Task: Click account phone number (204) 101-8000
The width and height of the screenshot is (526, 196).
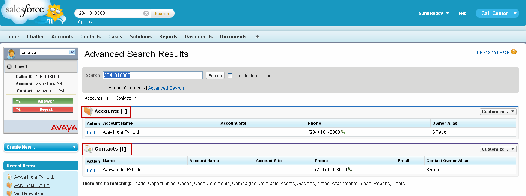Action: point(324,132)
